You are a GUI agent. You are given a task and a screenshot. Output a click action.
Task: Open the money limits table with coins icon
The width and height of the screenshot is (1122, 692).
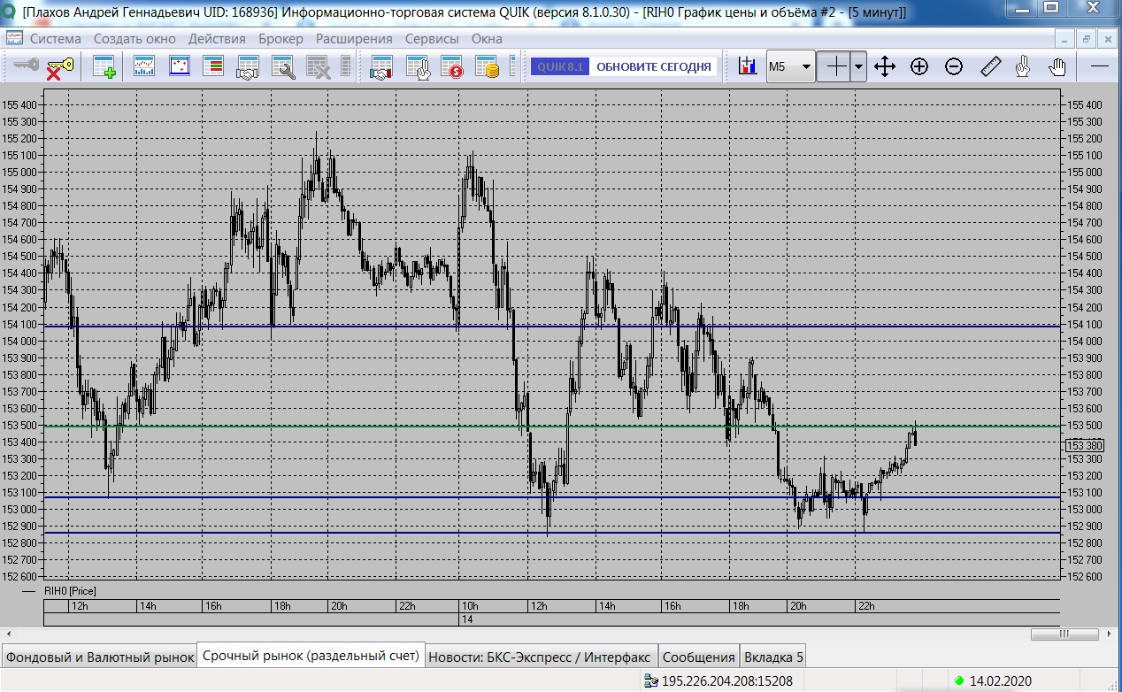487,67
